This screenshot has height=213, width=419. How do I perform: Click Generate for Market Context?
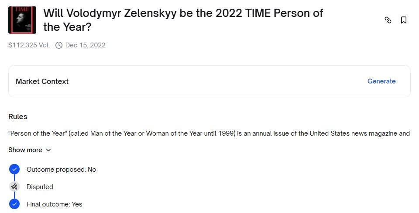(381, 81)
